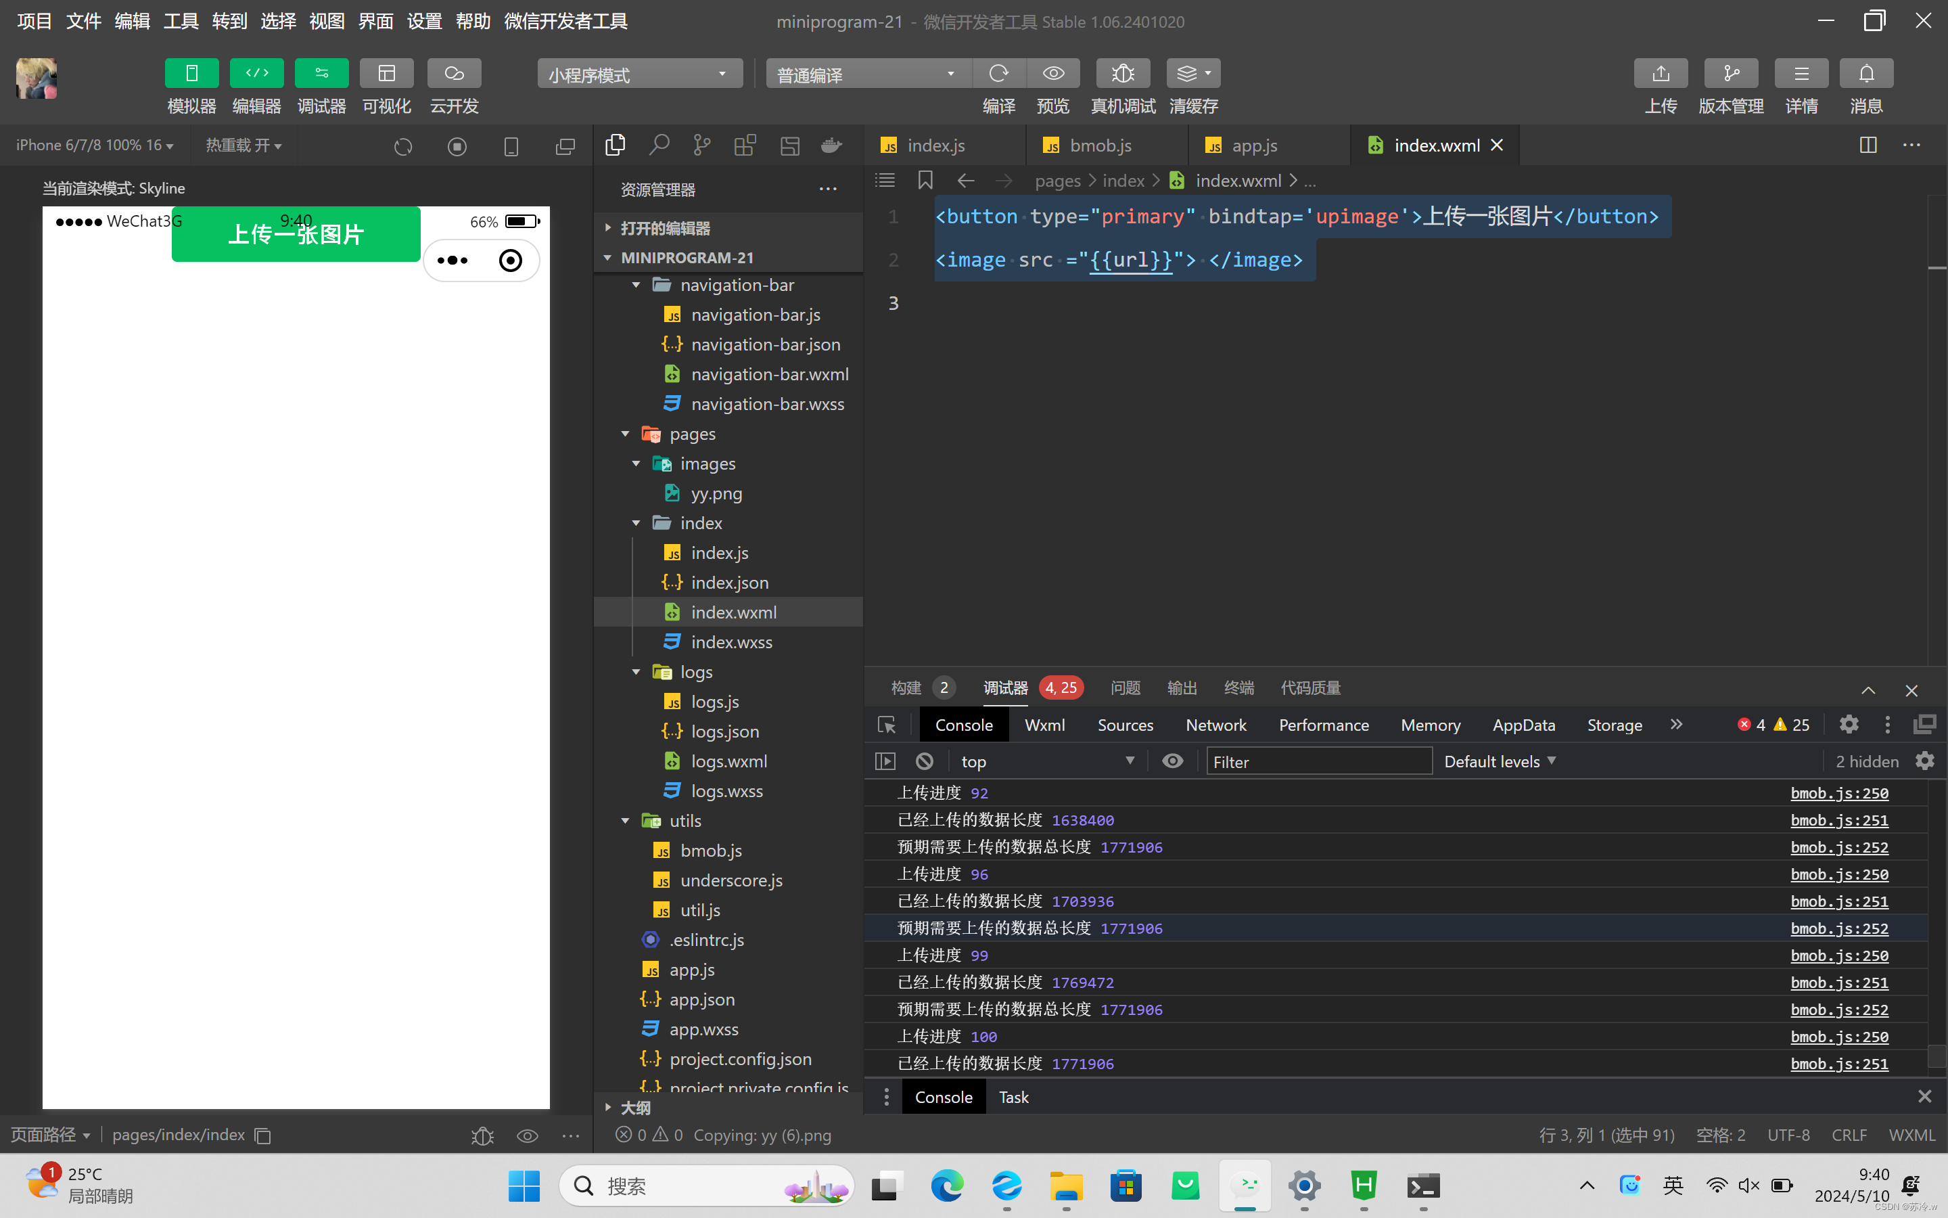Open the 普通编译 compile mode dropdown
This screenshot has height=1218, width=1948.
pyautogui.click(x=868, y=74)
